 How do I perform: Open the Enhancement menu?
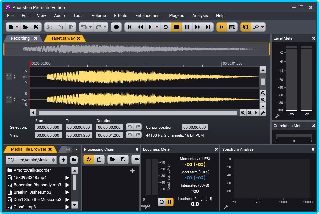148,15
